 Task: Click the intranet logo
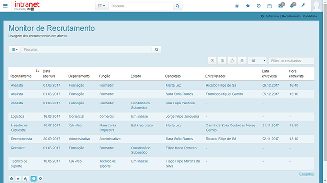(27, 6)
